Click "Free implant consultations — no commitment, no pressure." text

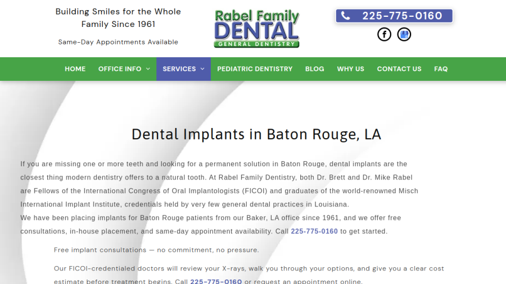[x=156, y=250]
